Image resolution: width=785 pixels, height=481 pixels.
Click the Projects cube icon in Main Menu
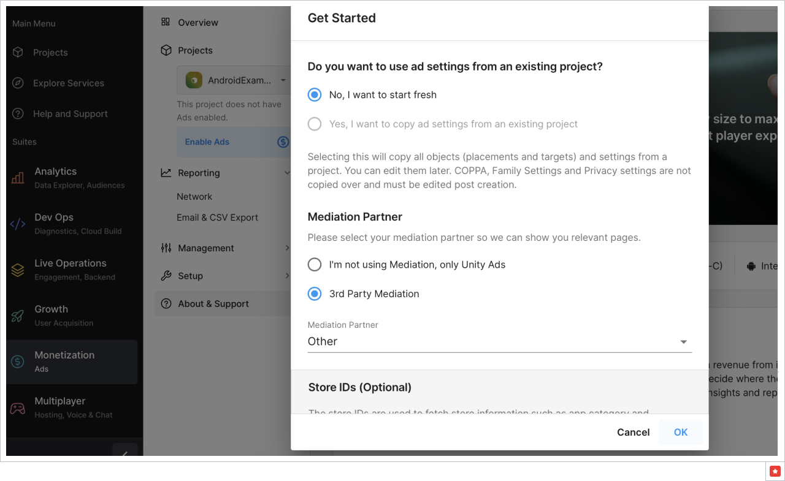pyautogui.click(x=18, y=53)
